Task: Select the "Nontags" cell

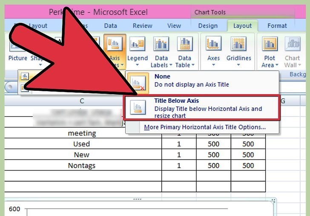Action: click(x=81, y=166)
